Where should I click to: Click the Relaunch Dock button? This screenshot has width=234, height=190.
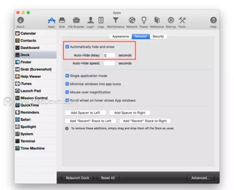coord(78,178)
